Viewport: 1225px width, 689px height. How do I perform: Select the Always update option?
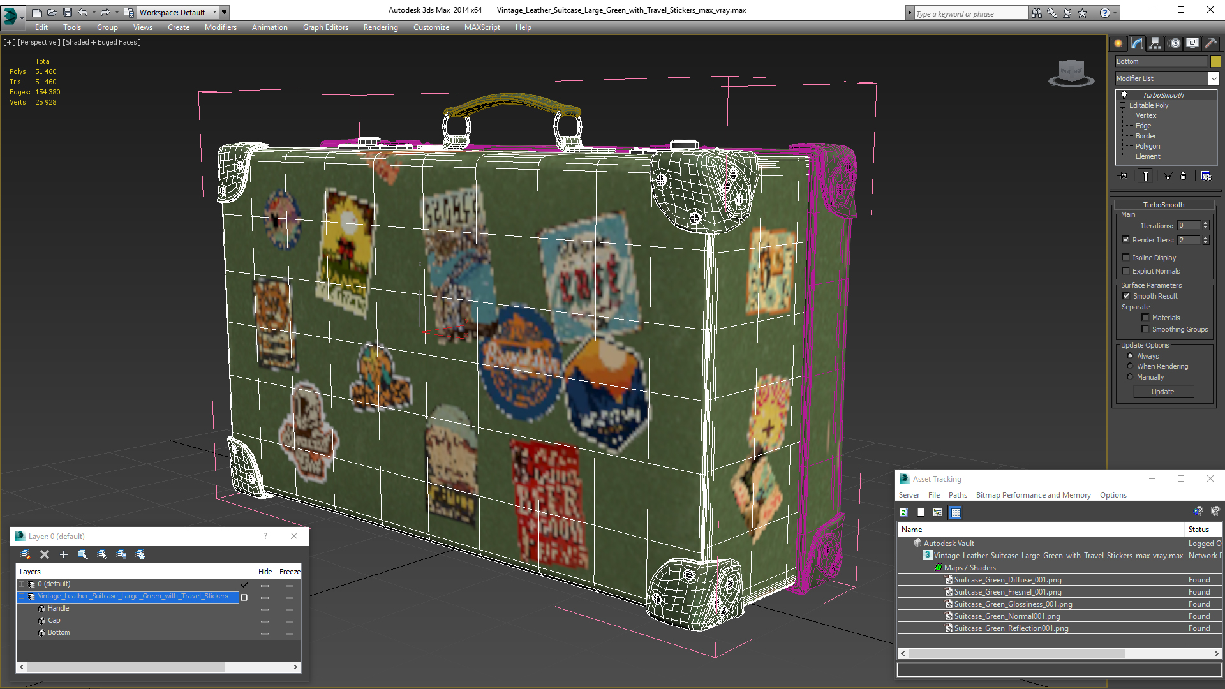tap(1130, 356)
